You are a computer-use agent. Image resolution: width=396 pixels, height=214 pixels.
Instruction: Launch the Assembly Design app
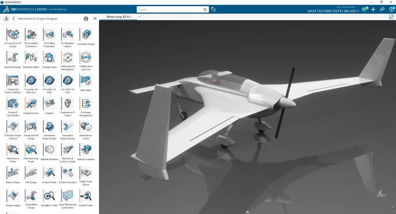click(86, 35)
